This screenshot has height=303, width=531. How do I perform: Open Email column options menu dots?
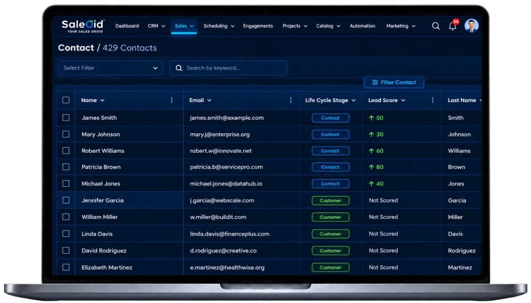pos(291,100)
